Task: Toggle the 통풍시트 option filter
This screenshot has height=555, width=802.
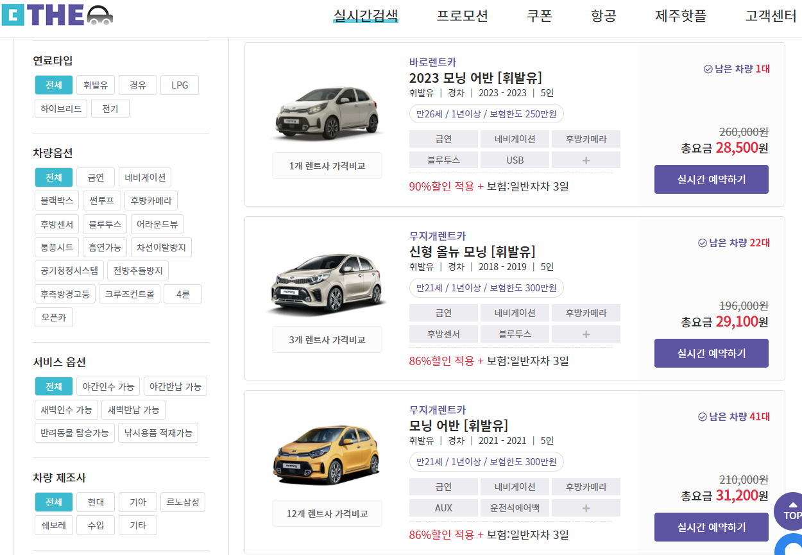Action: [56, 247]
